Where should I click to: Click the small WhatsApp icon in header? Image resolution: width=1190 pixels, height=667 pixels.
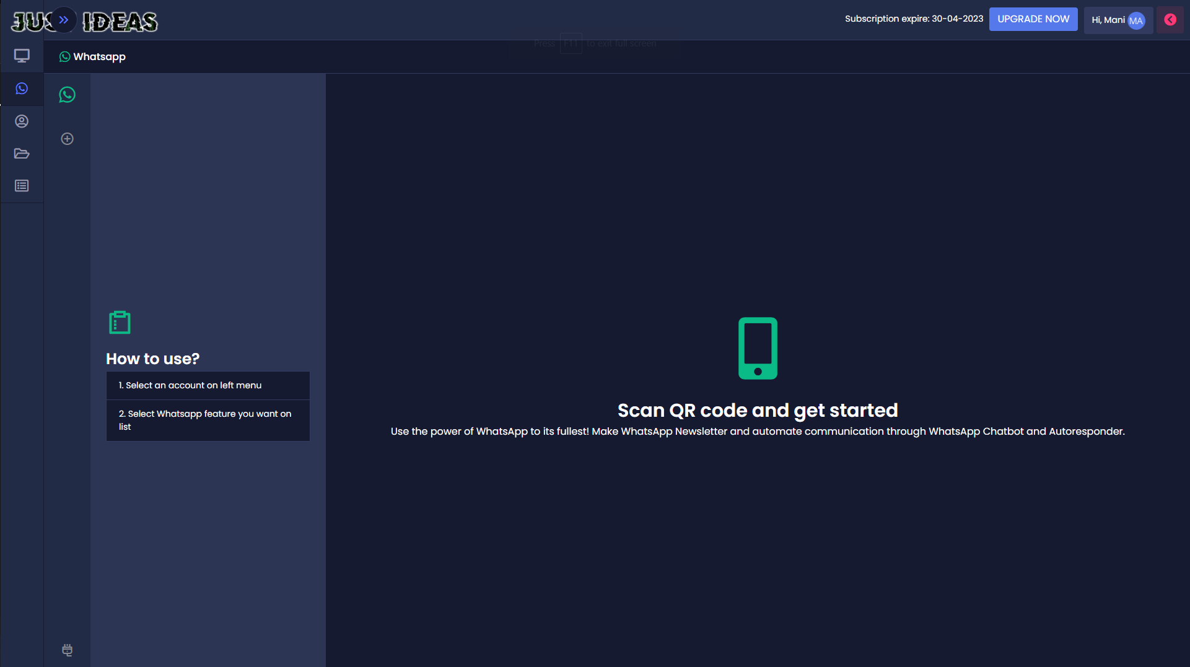[64, 56]
